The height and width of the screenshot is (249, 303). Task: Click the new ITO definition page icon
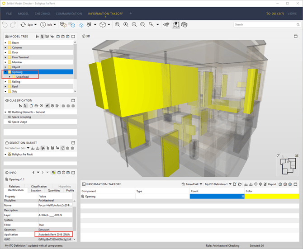tap(235, 184)
